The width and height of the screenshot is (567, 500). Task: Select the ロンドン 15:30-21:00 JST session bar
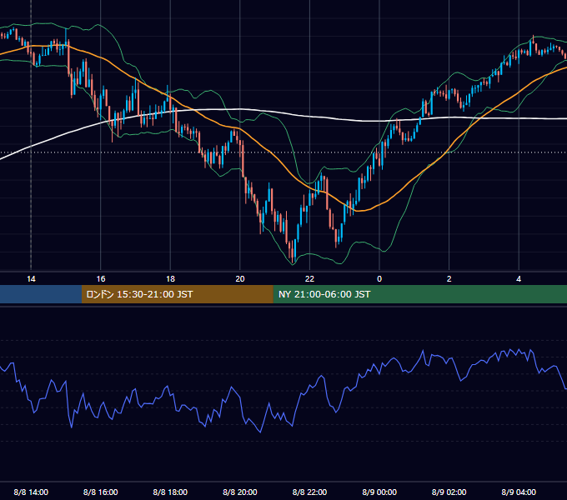point(177,294)
